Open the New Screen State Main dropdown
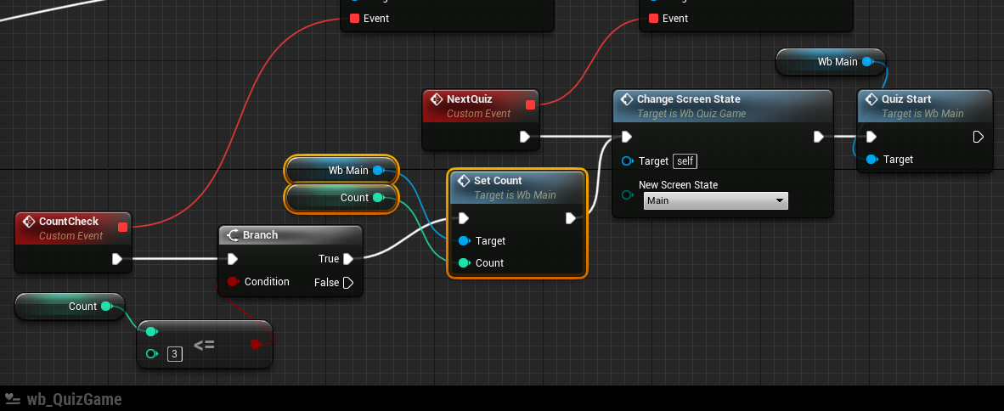 (x=715, y=200)
